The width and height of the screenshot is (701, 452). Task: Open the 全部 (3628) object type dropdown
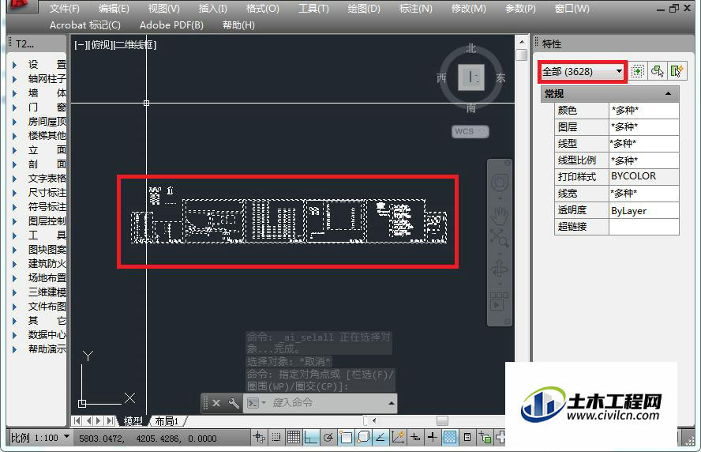tap(582, 72)
